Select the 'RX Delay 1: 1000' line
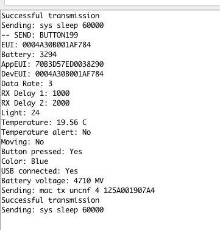 click(35, 93)
